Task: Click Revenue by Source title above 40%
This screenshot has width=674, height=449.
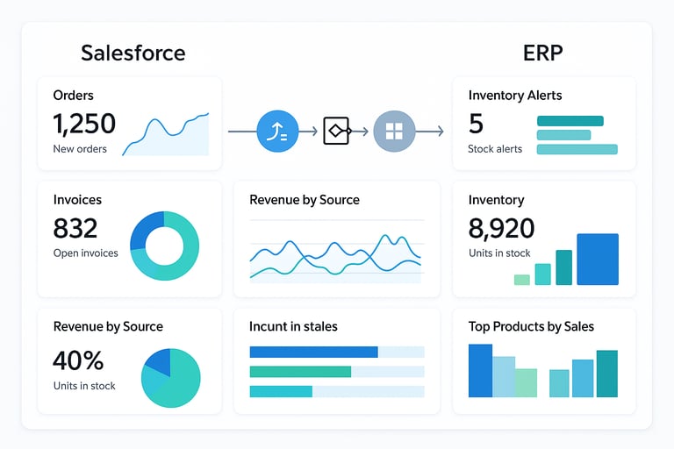Action: pyautogui.click(x=108, y=326)
